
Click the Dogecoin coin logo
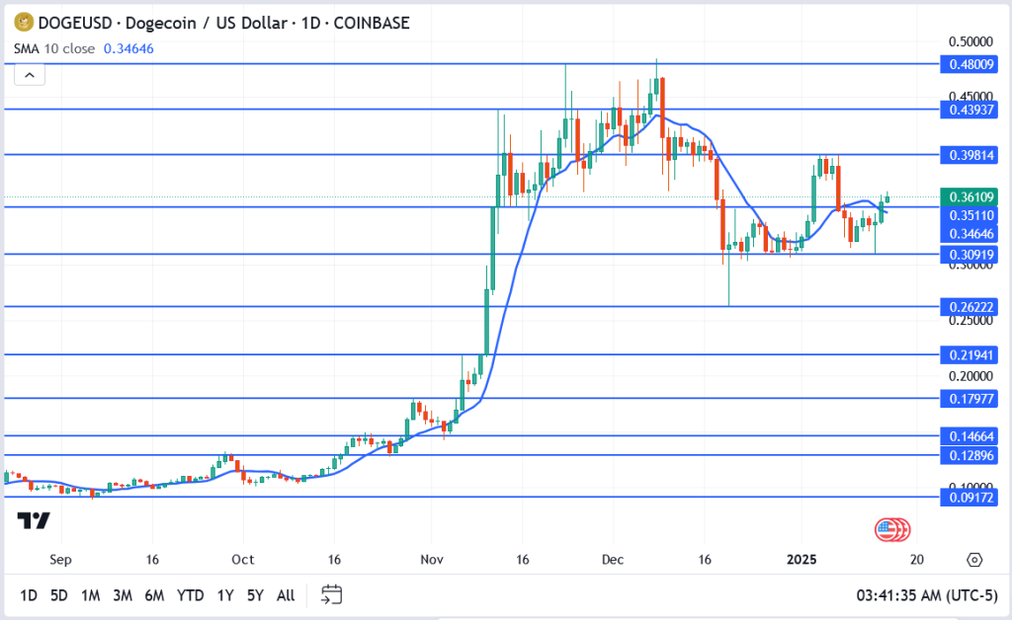[23, 23]
